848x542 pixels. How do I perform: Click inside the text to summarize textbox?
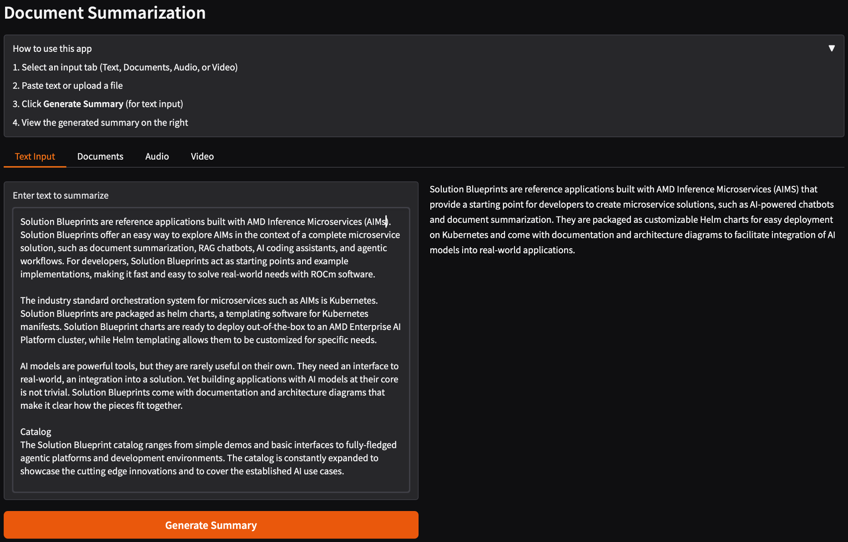point(211,350)
